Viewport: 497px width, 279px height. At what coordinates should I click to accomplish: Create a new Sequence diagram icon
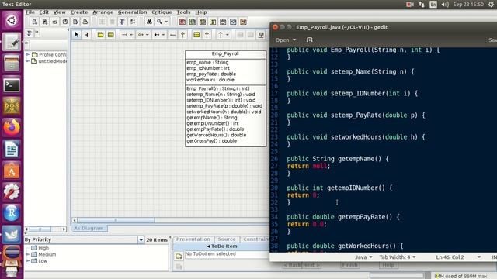click(x=202, y=22)
